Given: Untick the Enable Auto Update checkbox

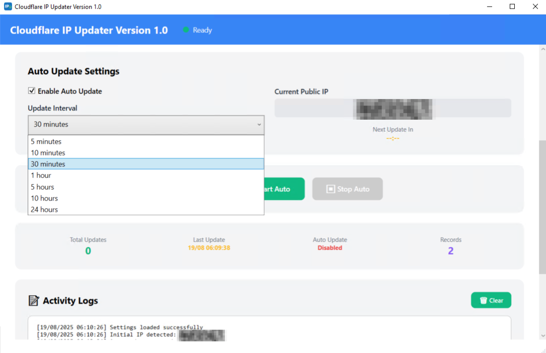Looking at the screenshot, I should [x=32, y=91].
